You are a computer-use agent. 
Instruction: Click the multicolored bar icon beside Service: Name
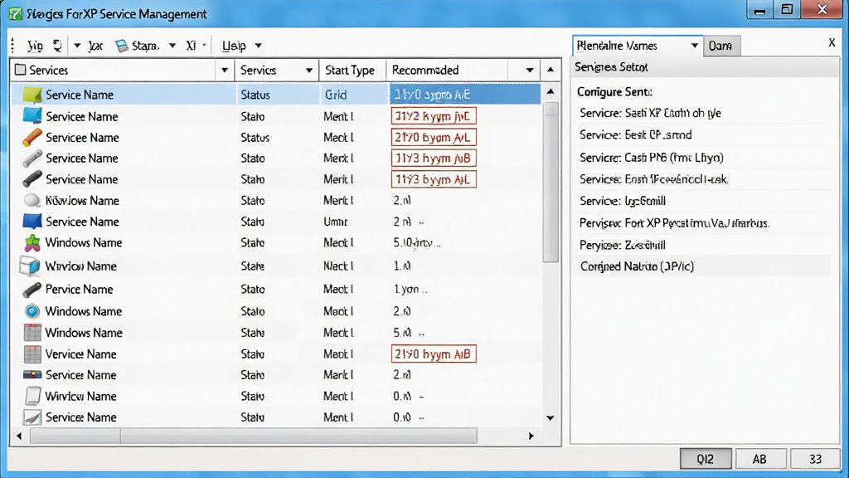(32, 374)
